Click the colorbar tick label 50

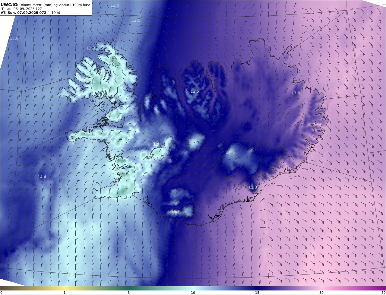pyautogui.click(x=383, y=293)
